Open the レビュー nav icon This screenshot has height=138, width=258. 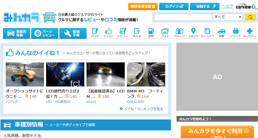[123, 33]
